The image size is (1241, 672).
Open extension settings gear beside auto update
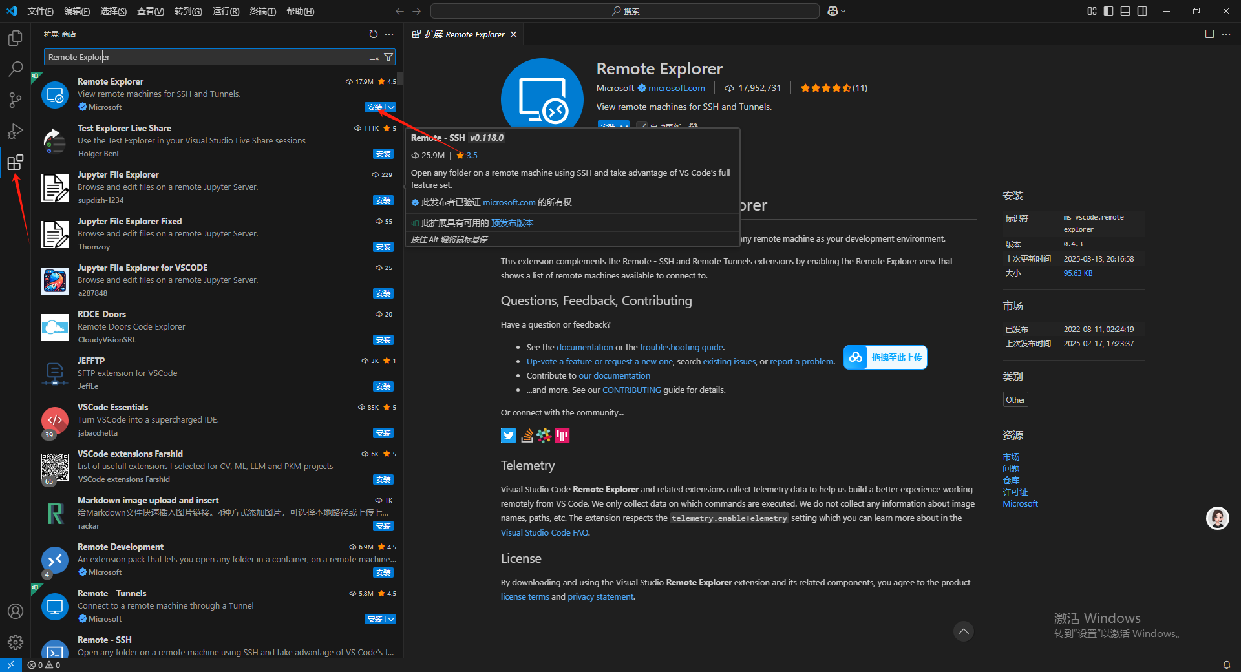(693, 126)
